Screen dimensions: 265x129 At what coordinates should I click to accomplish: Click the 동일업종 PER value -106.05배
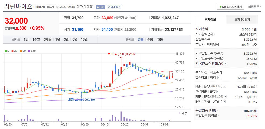pos(249,111)
